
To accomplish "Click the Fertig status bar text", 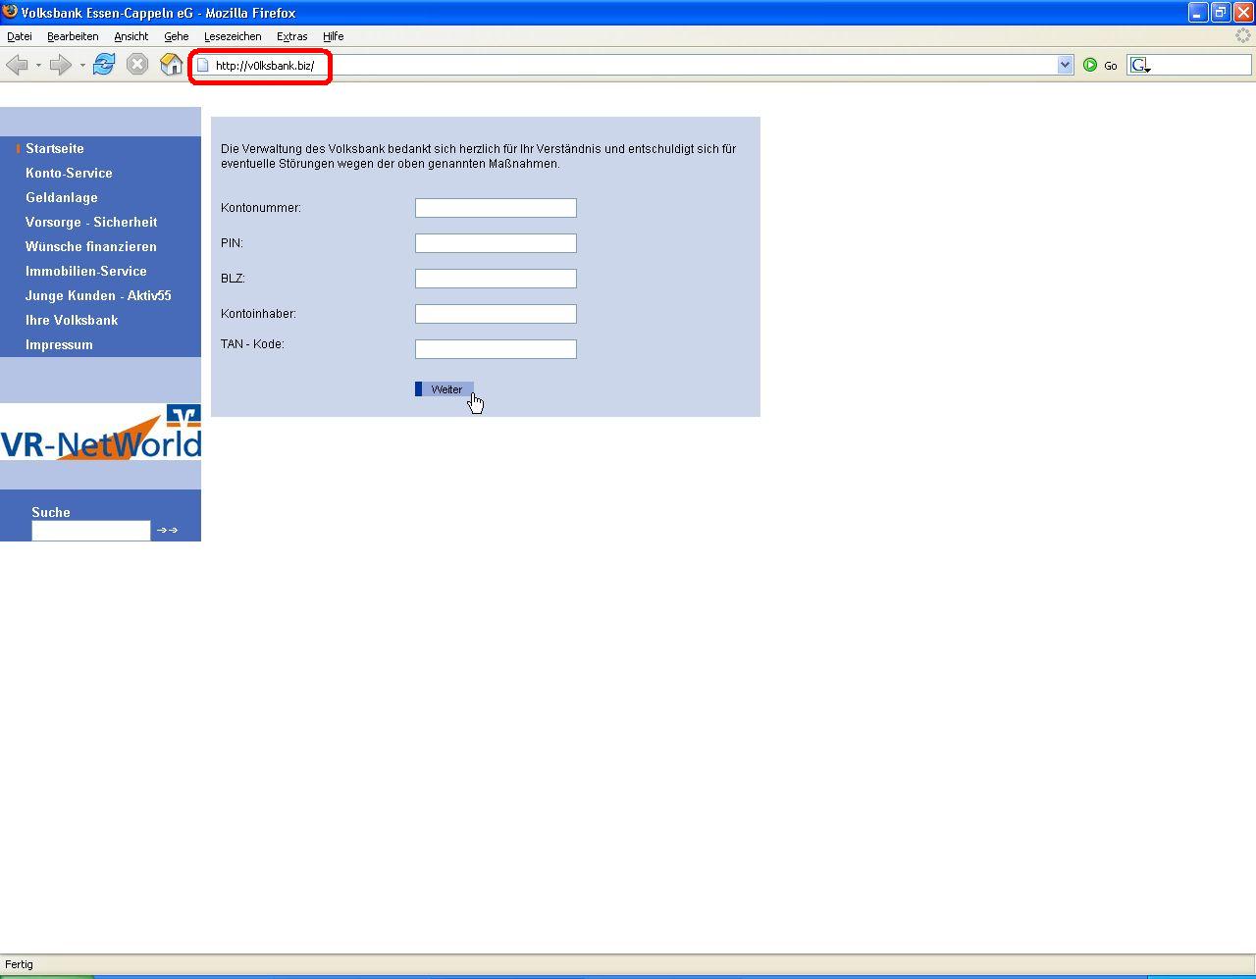I will (19, 964).
